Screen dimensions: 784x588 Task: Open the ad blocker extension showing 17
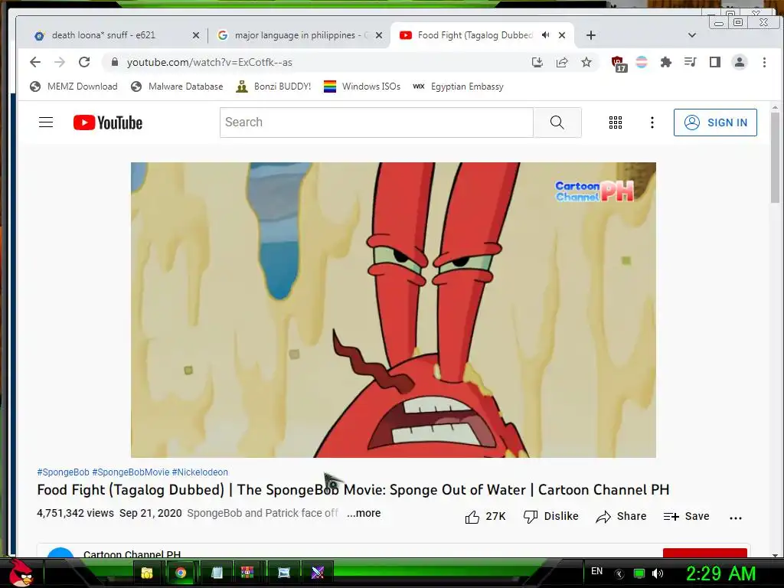pos(619,64)
